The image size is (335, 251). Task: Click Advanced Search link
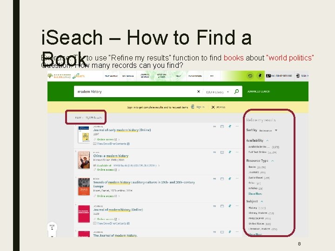(259, 92)
